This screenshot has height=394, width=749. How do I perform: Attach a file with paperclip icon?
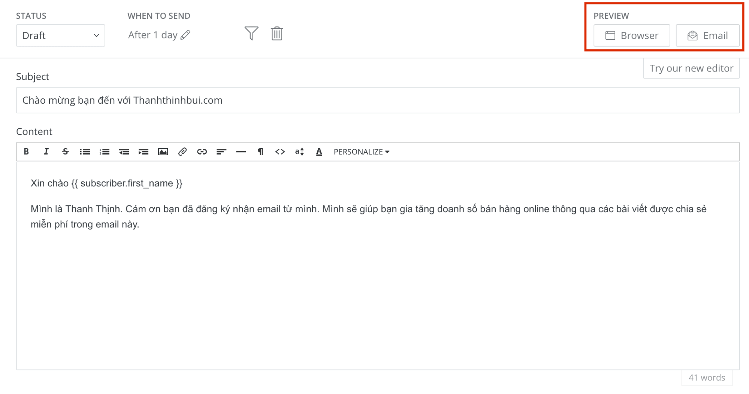pyautogui.click(x=182, y=152)
